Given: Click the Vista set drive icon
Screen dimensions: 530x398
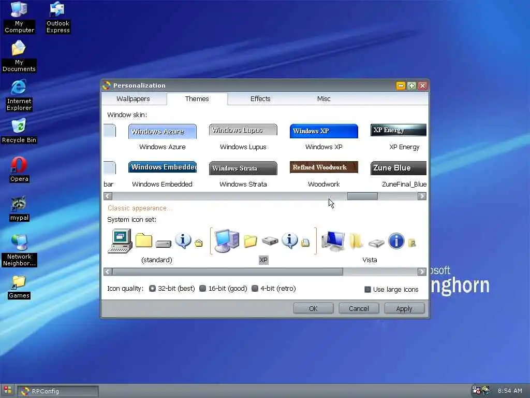Looking at the screenshot, I should (x=376, y=243).
